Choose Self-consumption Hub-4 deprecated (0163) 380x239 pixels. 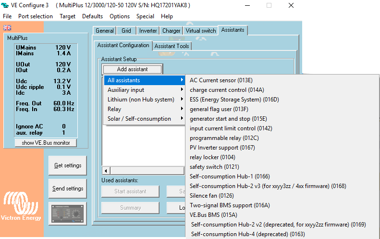click(282, 234)
